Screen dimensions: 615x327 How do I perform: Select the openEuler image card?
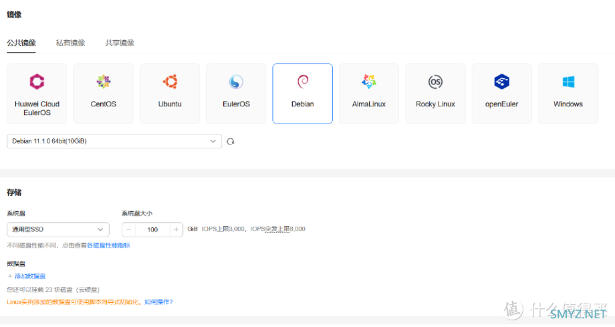point(501,94)
